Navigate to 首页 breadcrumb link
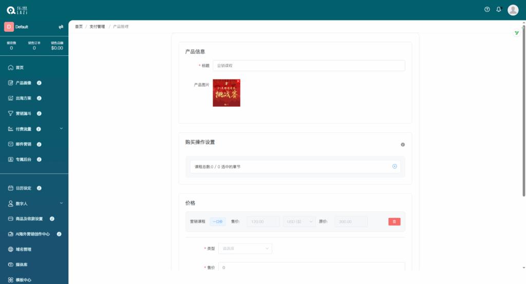 (79, 27)
